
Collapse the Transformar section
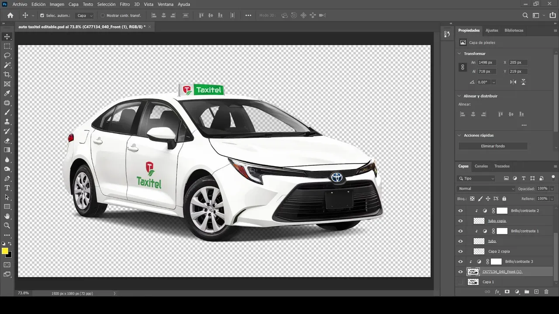coord(459,54)
